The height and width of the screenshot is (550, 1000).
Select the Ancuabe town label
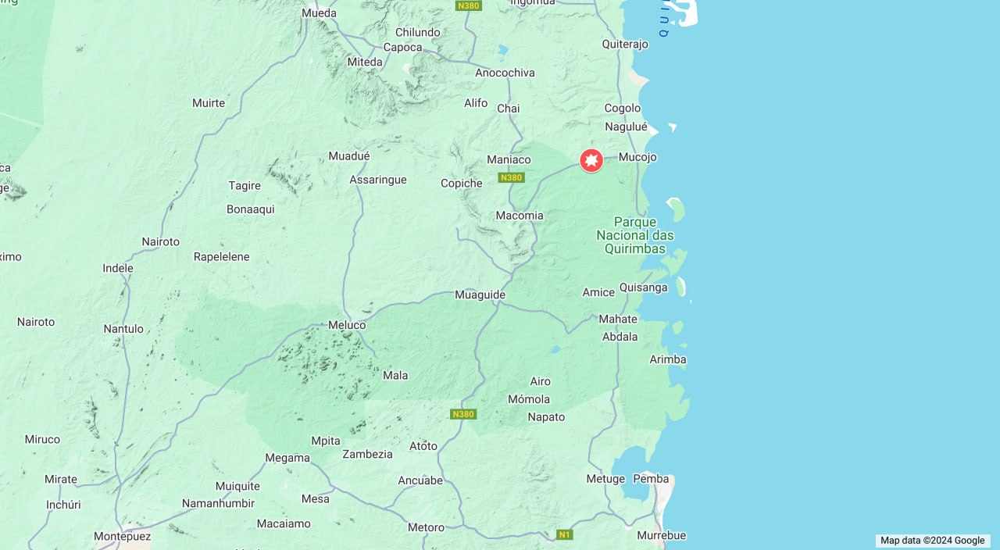420,480
